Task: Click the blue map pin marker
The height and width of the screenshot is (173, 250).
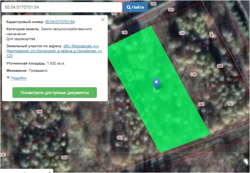Action: tap(156, 84)
